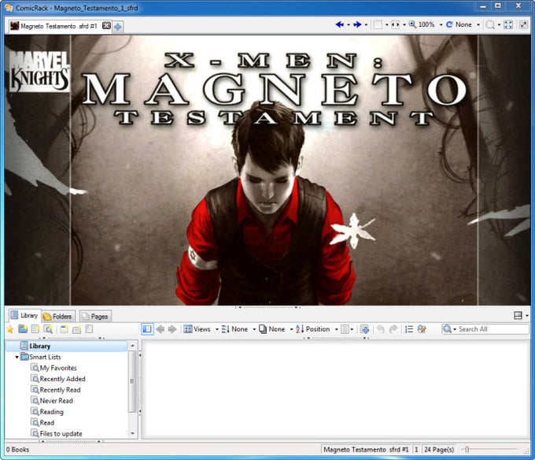Click the Magneto Testamento sfrd #1 status entry
This screenshot has height=460, width=535.
pos(366,450)
